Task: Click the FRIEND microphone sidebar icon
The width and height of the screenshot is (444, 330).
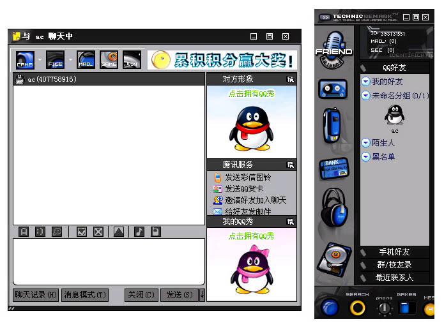Action: coord(333,50)
